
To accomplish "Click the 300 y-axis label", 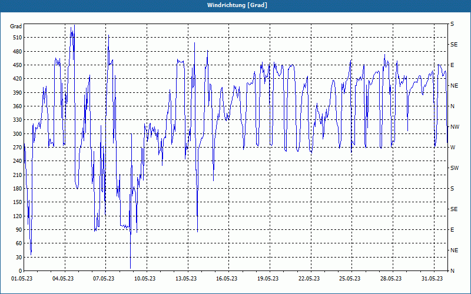I will point(18,134).
